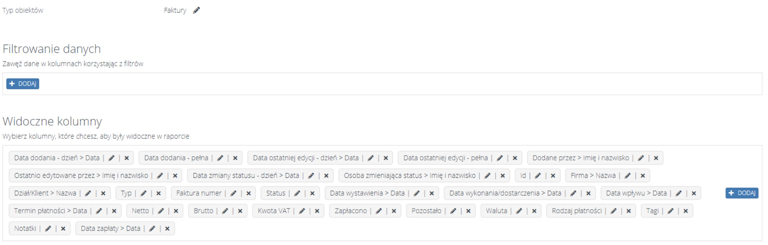Remove the Notatki column tag
The height and width of the screenshot is (245, 768).
pyautogui.click(x=63, y=229)
